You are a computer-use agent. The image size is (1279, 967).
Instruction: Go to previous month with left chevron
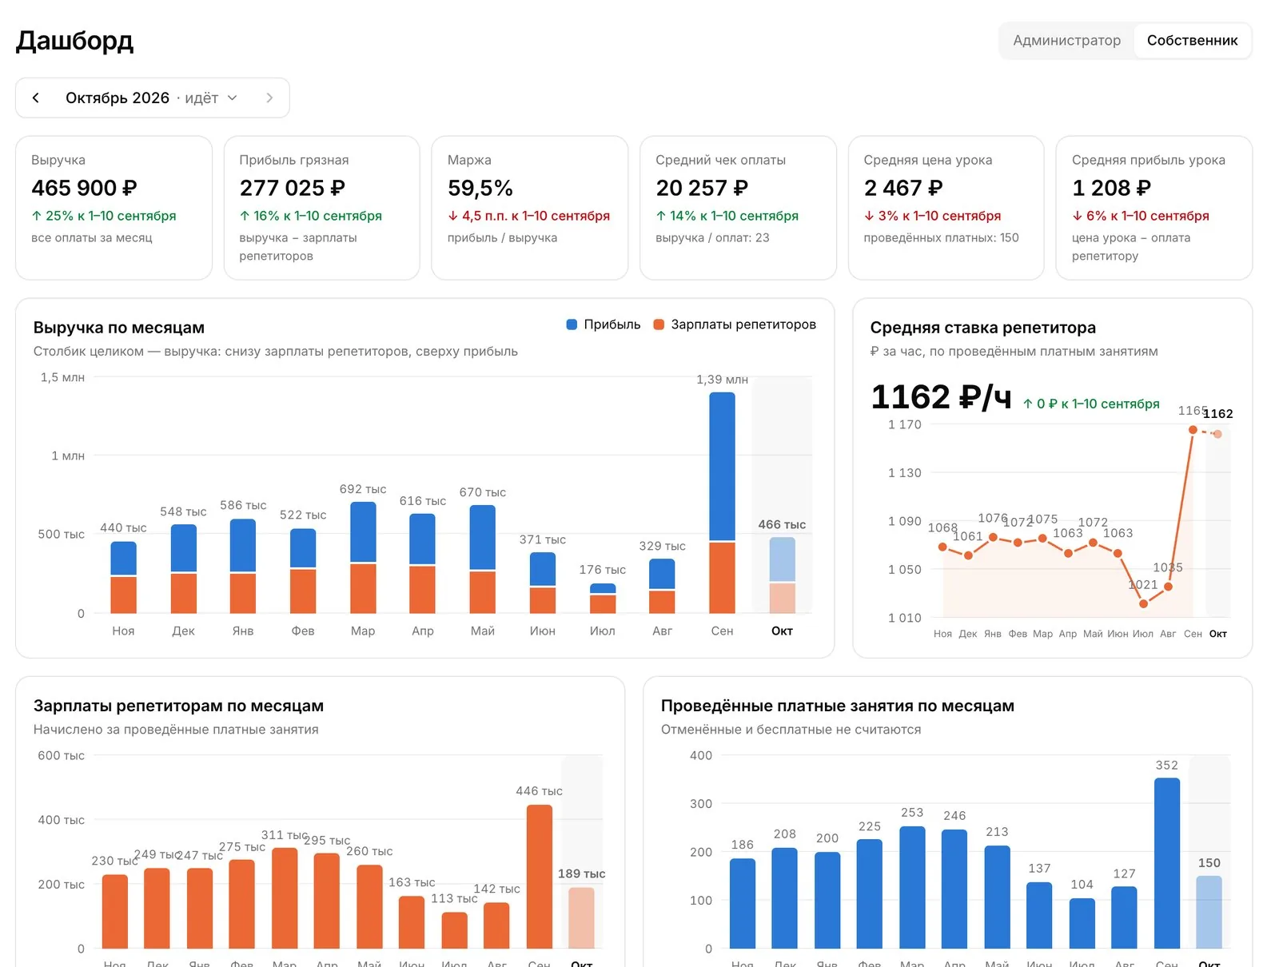click(x=36, y=97)
